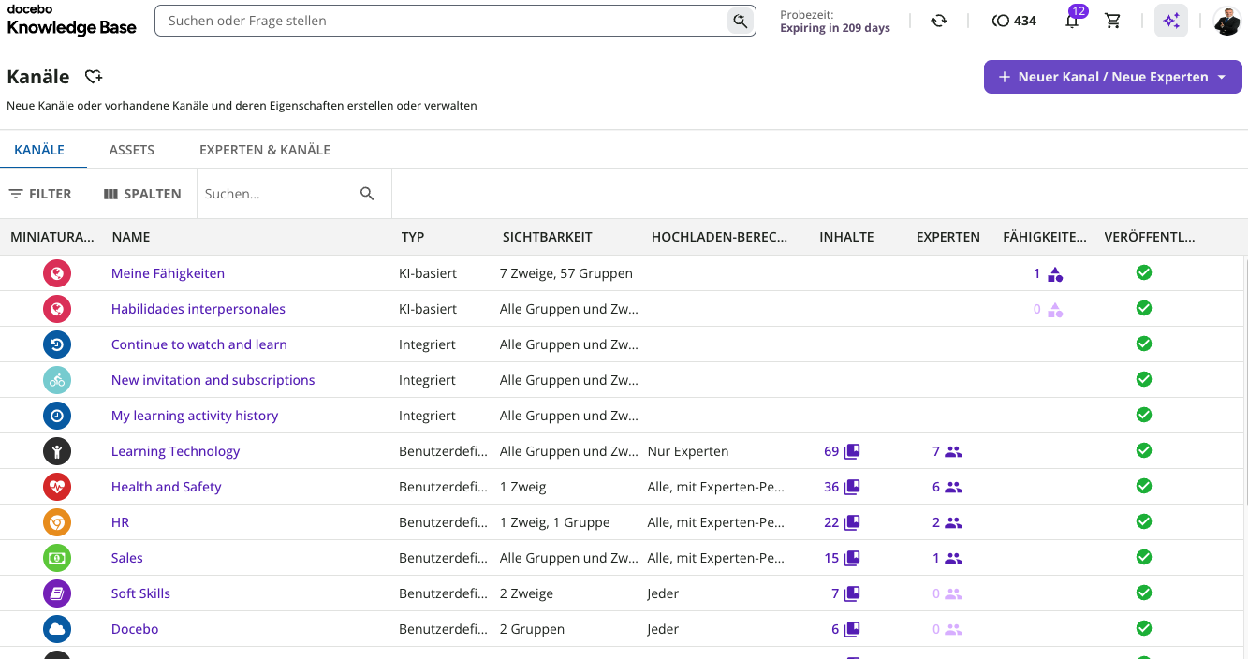This screenshot has width=1248, height=659.
Task: Open the 1 skill of Meine Fähigkeiten
Action: (1049, 274)
